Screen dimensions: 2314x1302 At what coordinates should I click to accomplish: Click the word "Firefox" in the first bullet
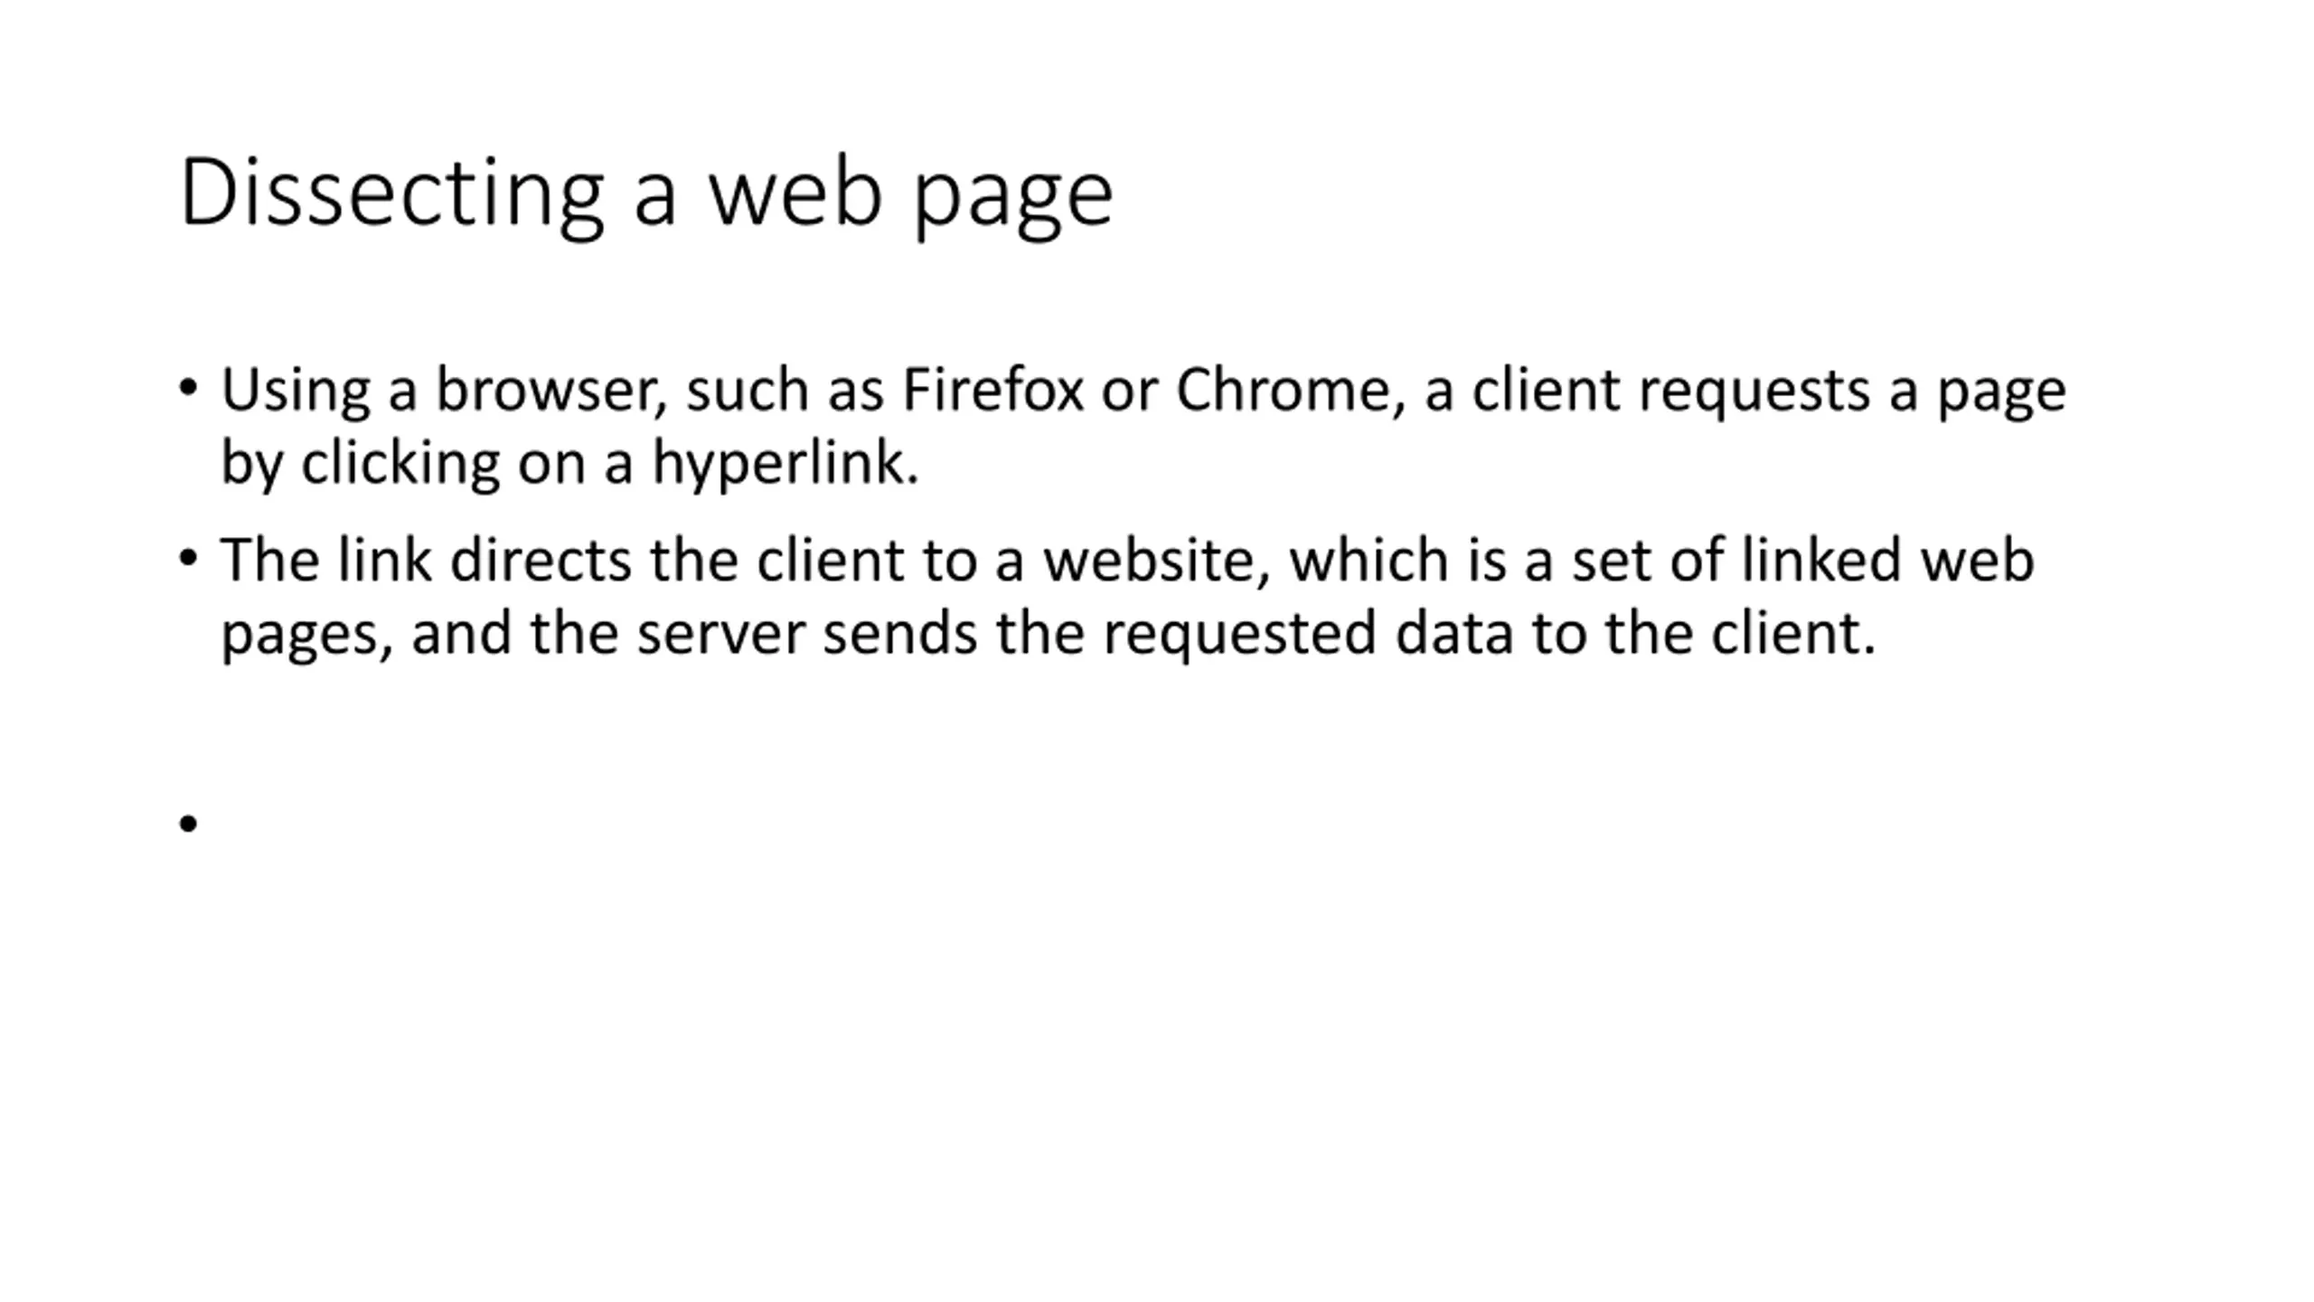(x=992, y=391)
